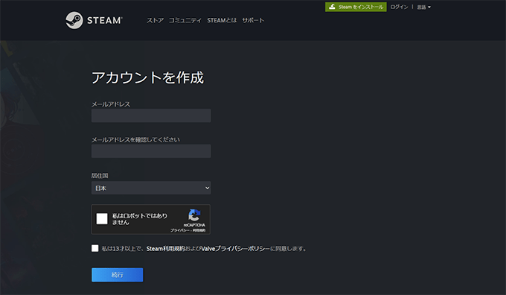Expand the 言語 language menu

pyautogui.click(x=423, y=7)
